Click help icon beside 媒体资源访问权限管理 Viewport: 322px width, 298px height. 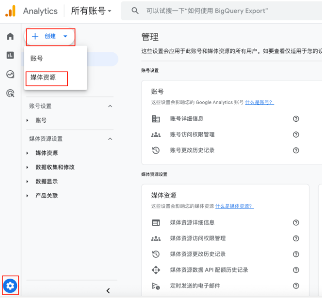point(296,238)
